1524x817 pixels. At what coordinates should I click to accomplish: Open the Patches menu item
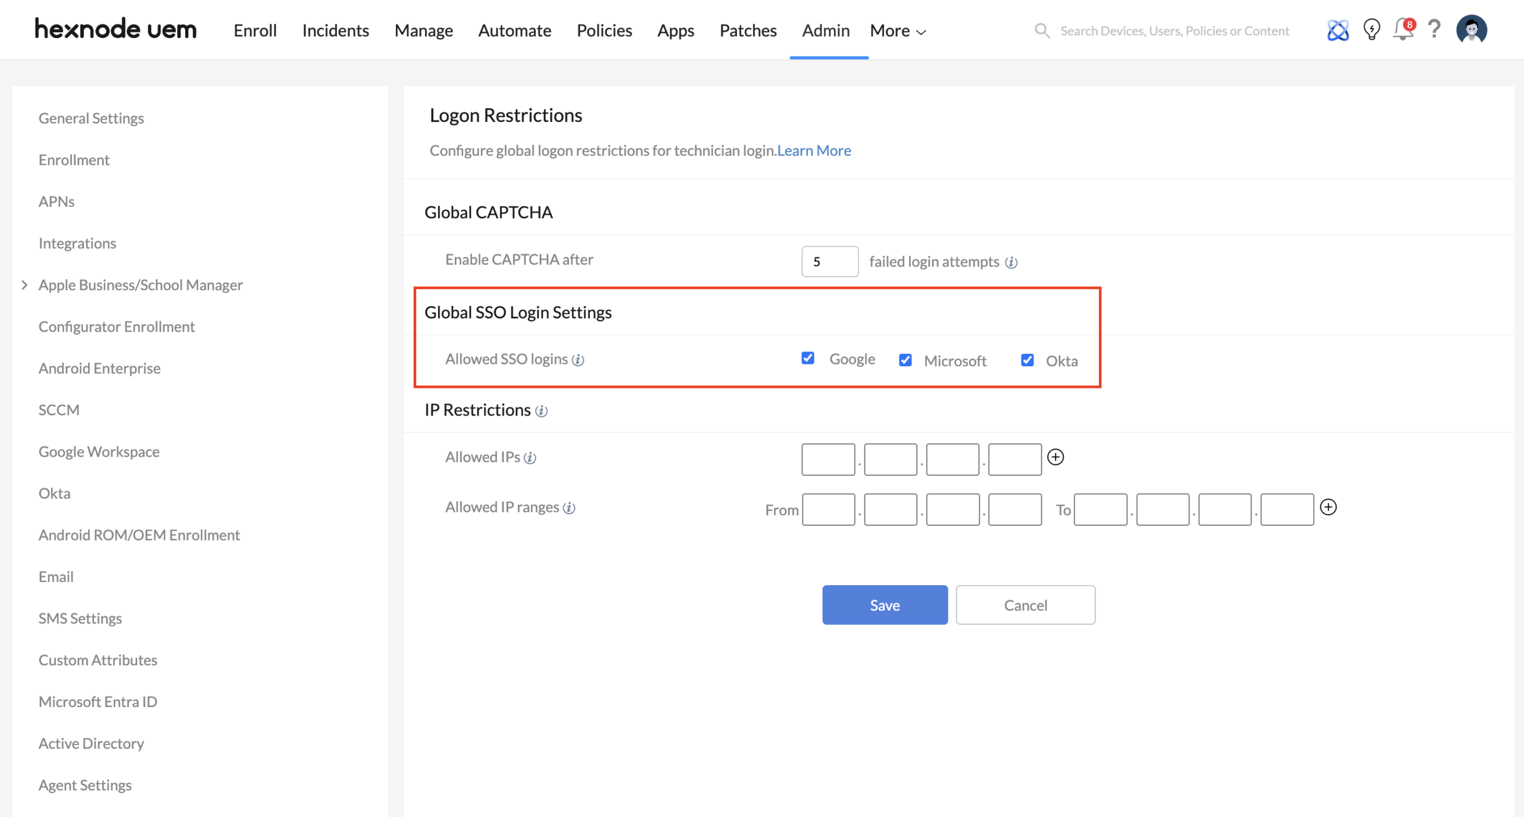click(748, 30)
